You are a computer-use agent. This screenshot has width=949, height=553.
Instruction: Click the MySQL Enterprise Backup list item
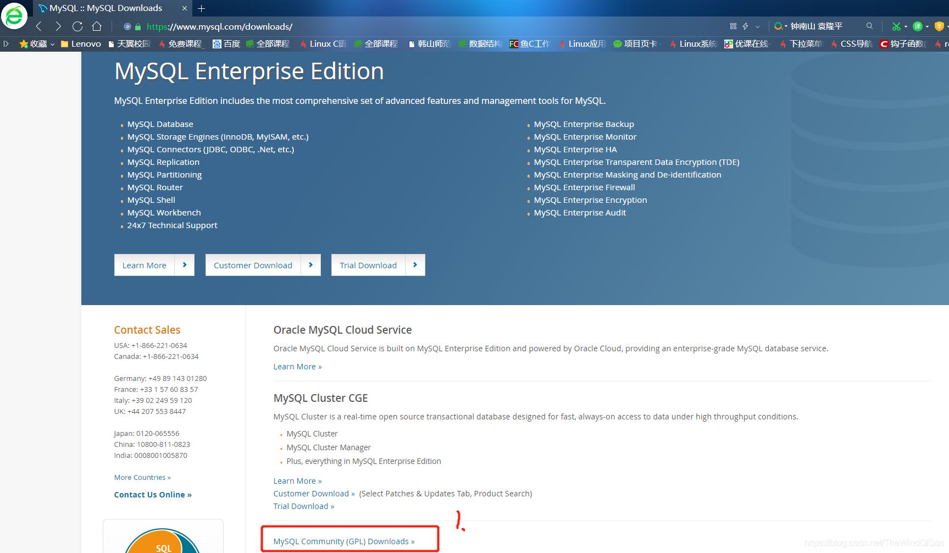[x=584, y=124]
